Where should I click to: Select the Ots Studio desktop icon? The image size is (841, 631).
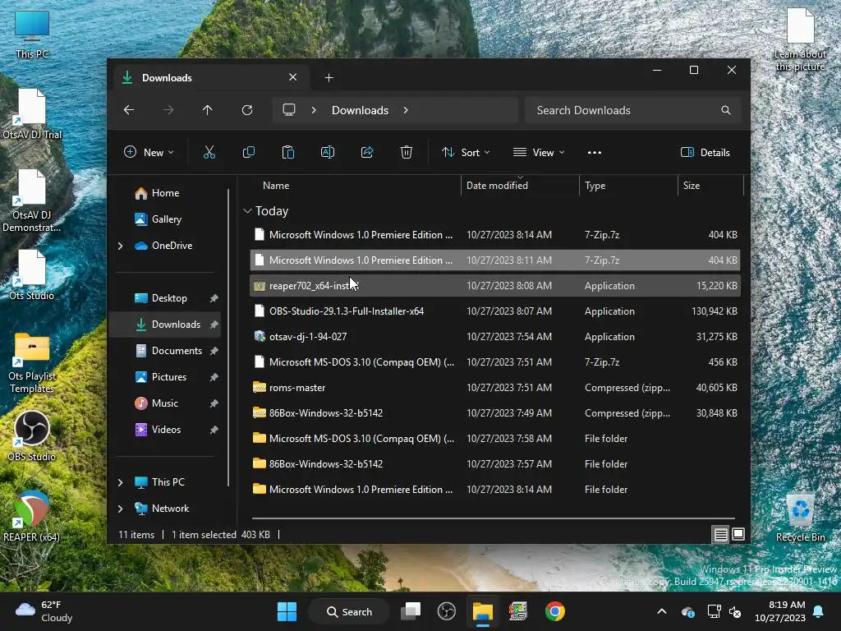point(32,274)
